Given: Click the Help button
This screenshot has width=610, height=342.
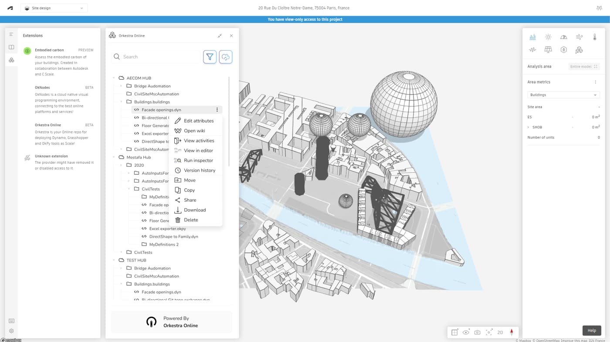Looking at the screenshot, I should click(x=591, y=330).
